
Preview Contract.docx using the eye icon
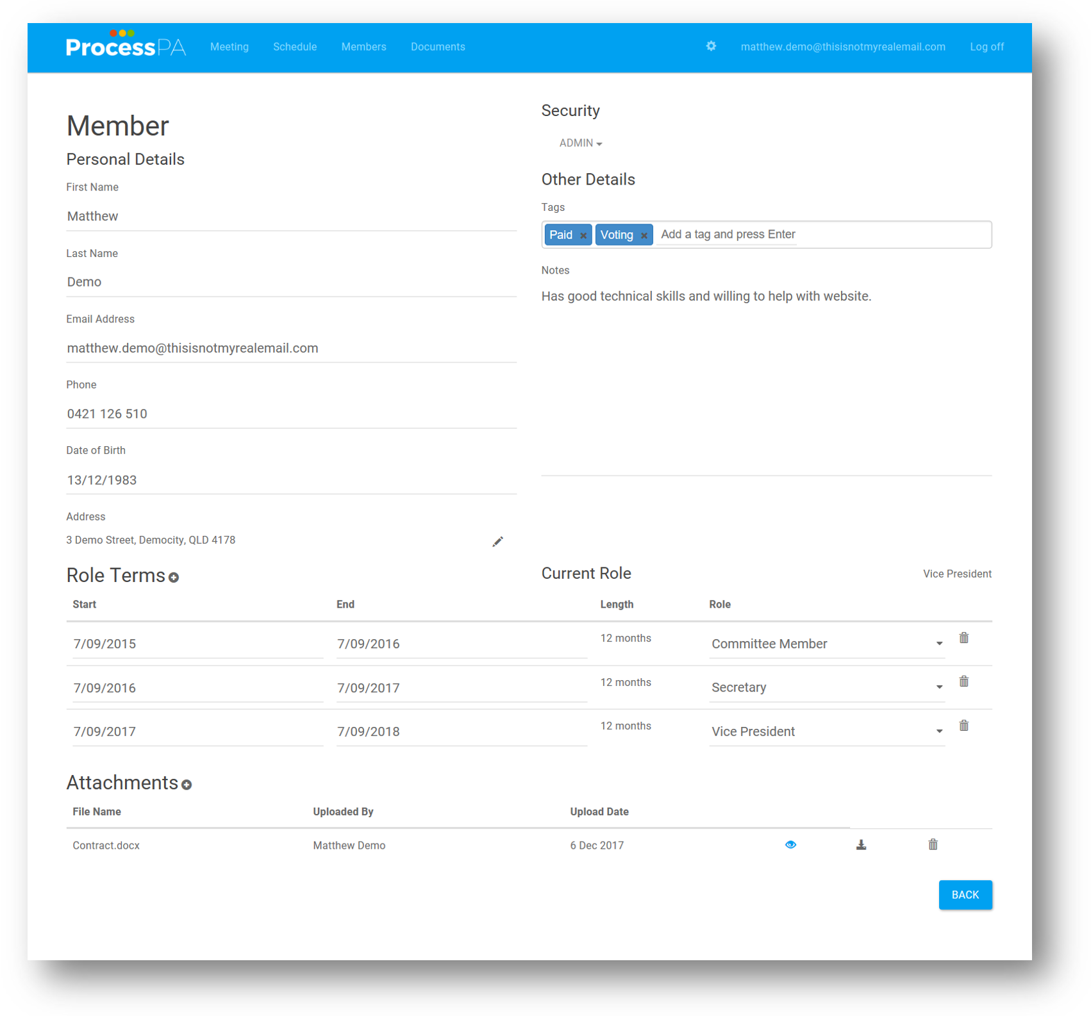pos(790,845)
